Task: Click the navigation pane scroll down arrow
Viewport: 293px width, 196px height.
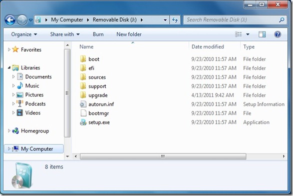Action: point(68,156)
